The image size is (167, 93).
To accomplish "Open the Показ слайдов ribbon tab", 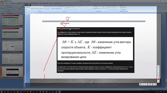I will click(x=34, y=3).
